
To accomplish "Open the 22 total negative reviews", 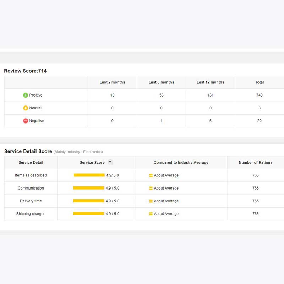I will tap(259, 121).
